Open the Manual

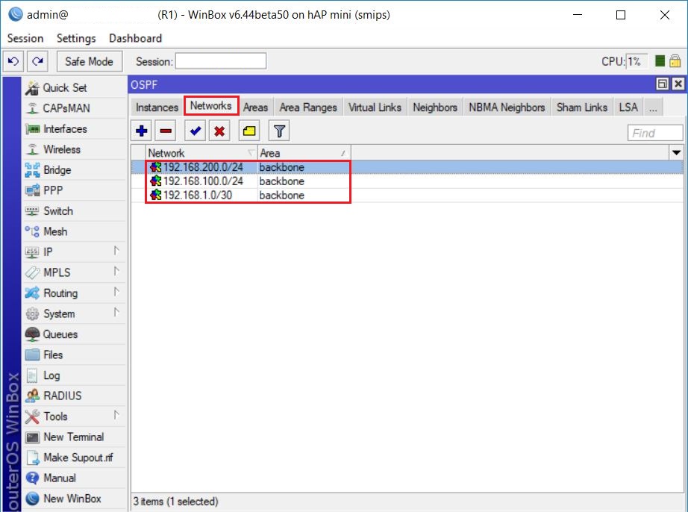coord(74,478)
